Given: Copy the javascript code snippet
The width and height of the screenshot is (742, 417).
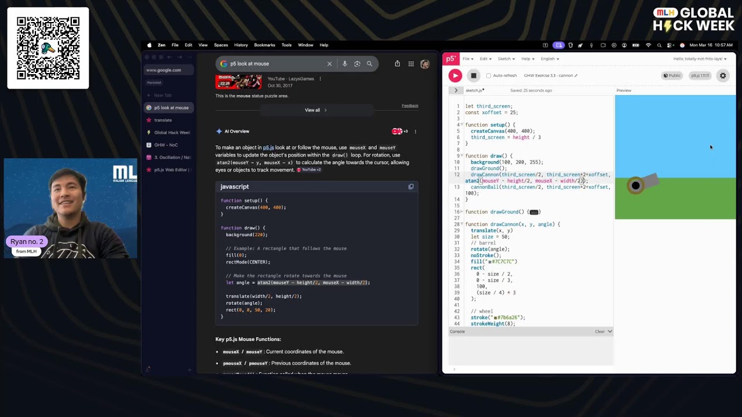Looking at the screenshot, I should tap(411, 186).
